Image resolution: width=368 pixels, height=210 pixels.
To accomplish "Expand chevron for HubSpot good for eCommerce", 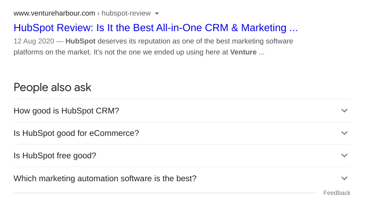I will click(345, 133).
